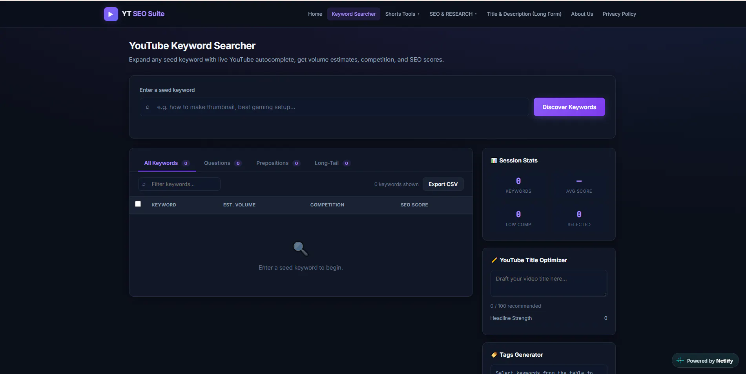This screenshot has height=374, width=746.
Task: Click the Discover Keywords button
Action: 569,107
